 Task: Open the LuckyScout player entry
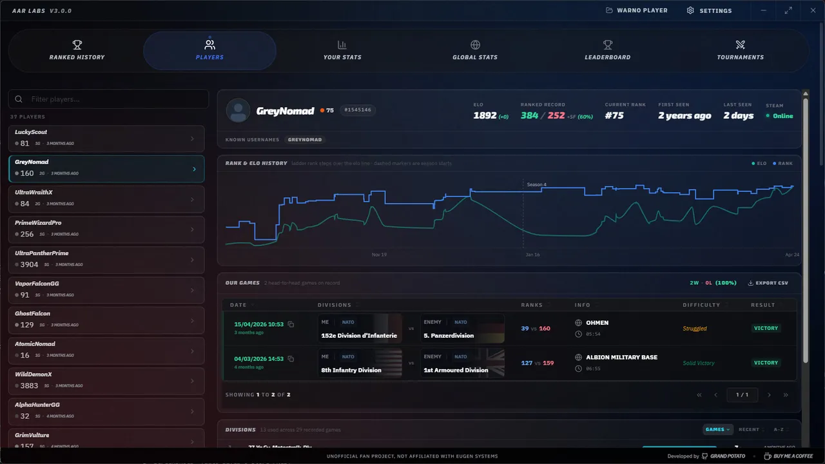point(106,139)
